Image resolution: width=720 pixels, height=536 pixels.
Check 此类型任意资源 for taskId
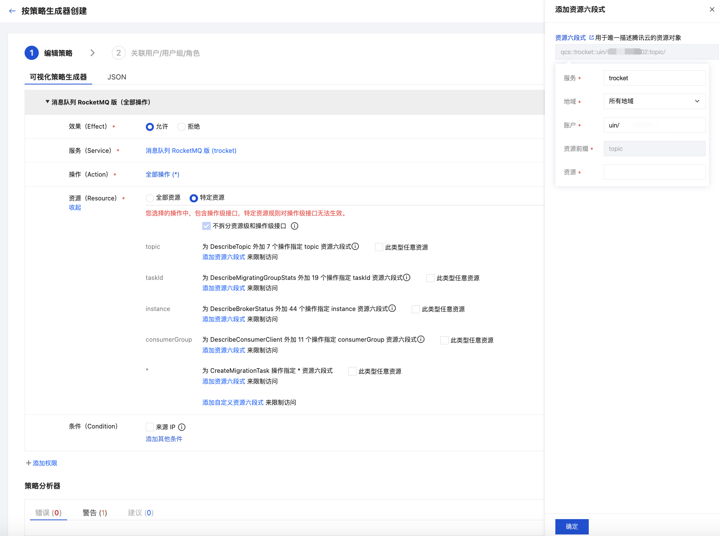(x=430, y=278)
